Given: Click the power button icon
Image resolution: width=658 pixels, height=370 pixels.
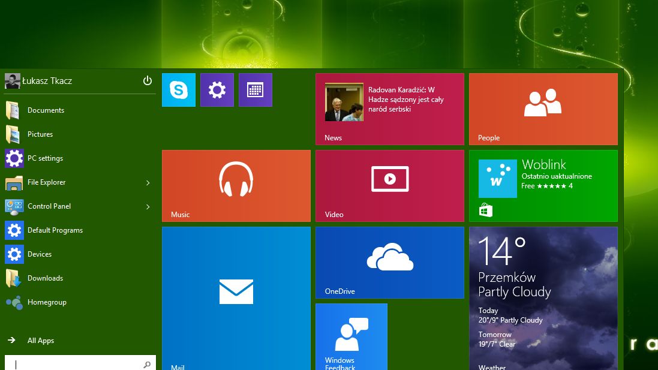Looking at the screenshot, I should 148,80.
